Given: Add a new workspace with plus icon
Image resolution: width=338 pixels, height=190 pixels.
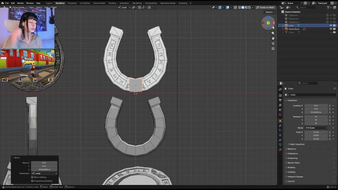Looking at the screenshot, I should [191, 3].
